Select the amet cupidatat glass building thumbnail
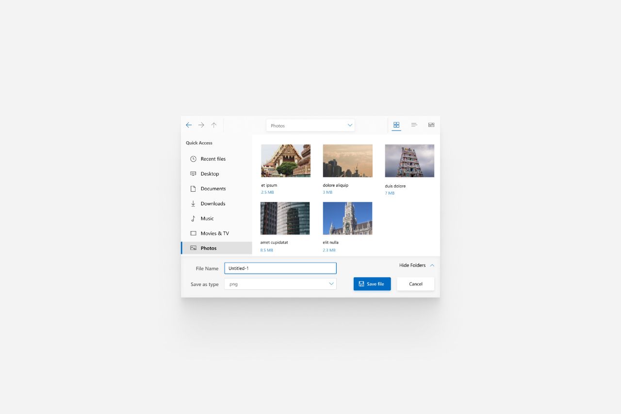 (x=285, y=218)
